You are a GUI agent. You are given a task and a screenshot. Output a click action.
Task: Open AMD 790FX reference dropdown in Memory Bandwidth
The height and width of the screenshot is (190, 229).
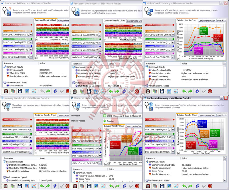pyautogui.click(x=30, y=130)
